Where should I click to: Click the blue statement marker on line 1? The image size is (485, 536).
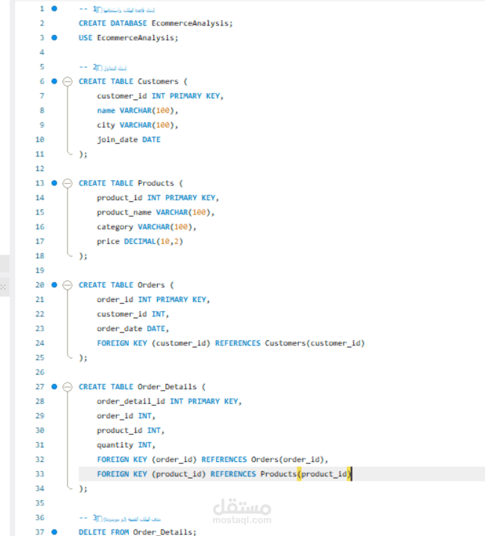(x=55, y=9)
